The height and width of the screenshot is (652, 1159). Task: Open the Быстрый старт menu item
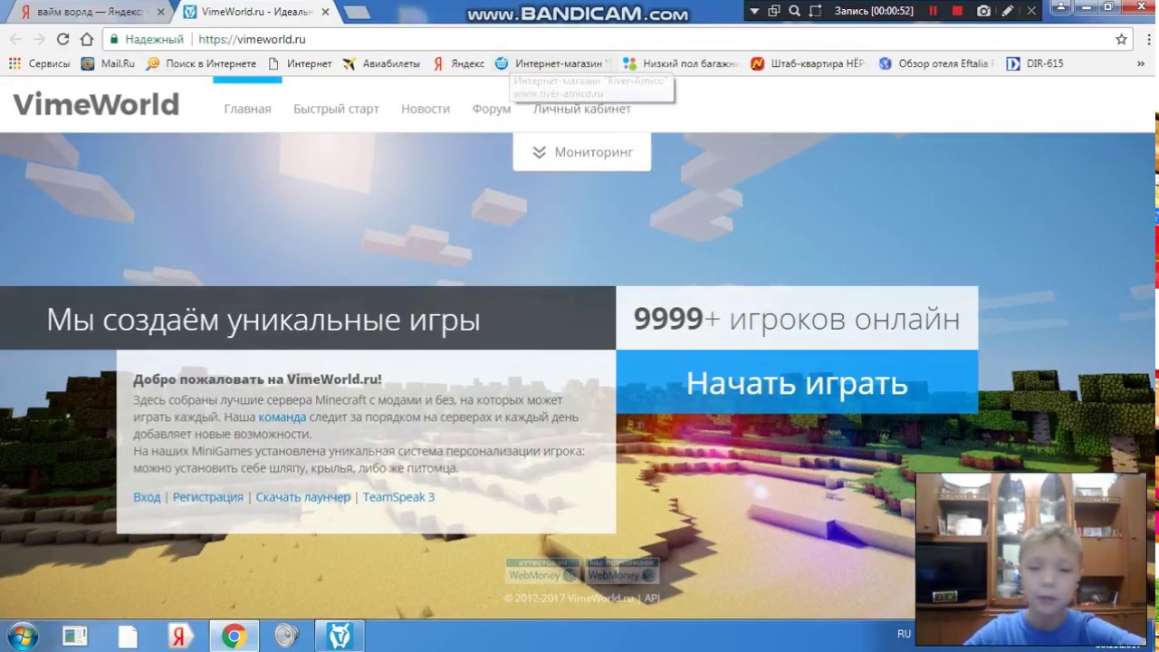click(x=336, y=109)
